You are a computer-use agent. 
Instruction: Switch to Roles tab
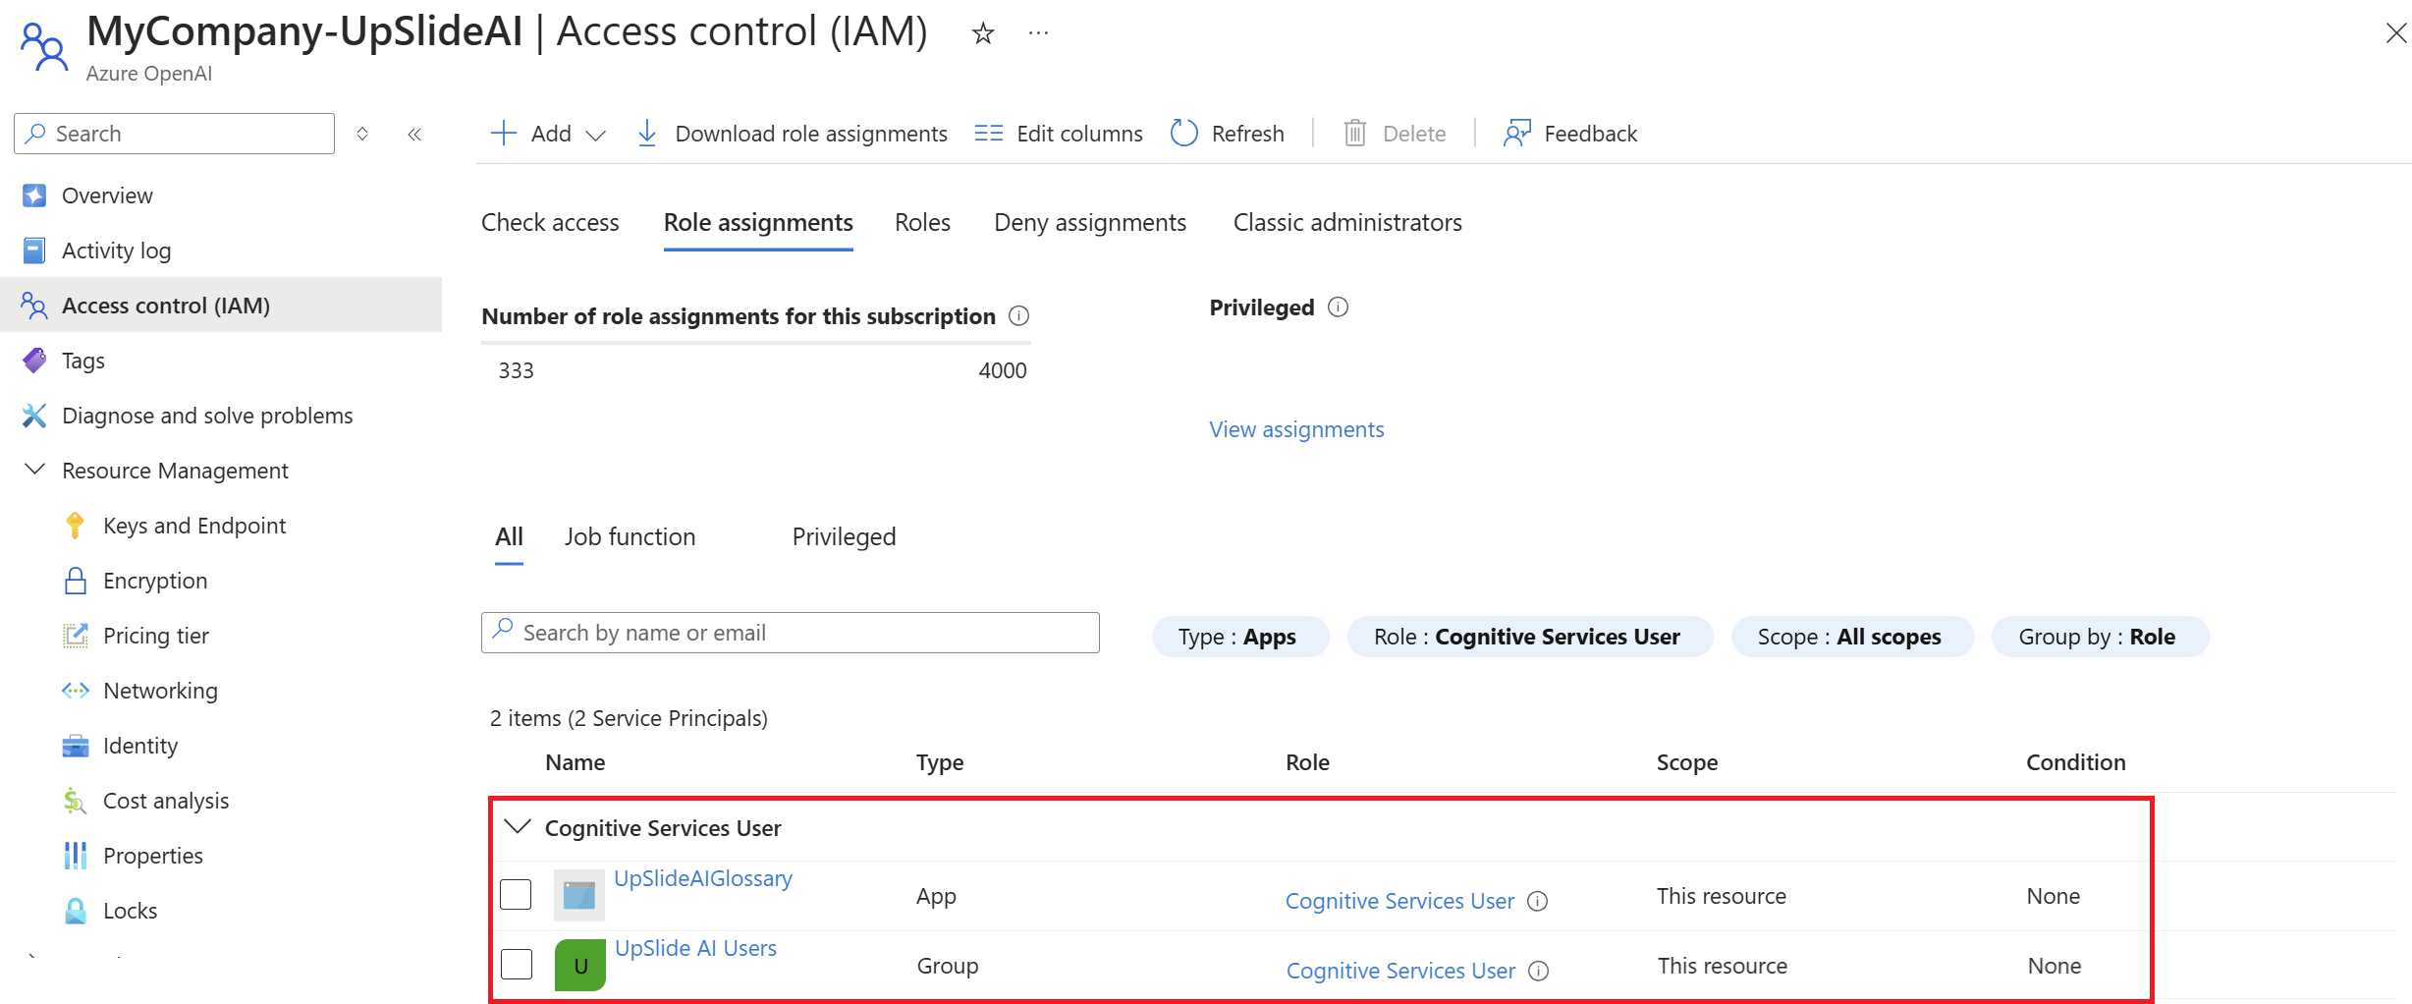(922, 223)
